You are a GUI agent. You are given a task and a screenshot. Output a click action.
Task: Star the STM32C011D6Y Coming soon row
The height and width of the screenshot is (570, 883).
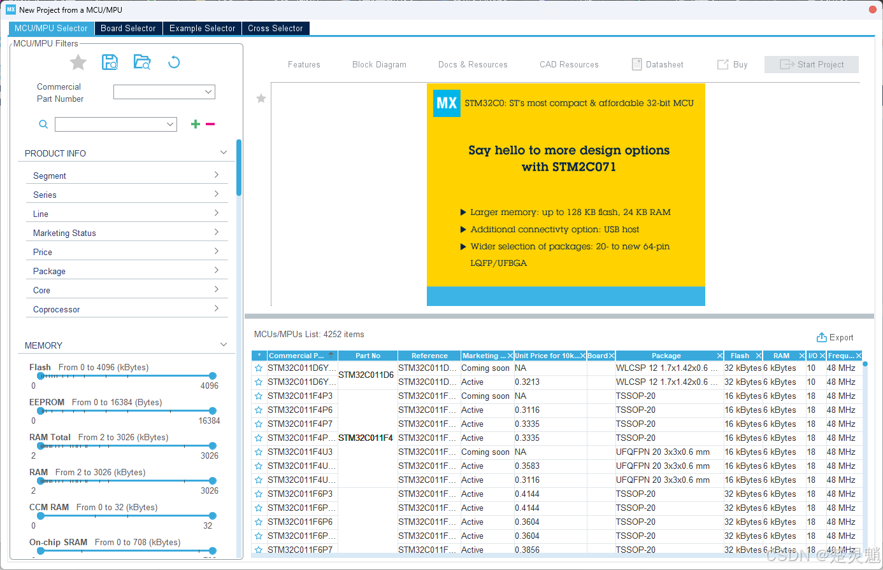pos(259,368)
